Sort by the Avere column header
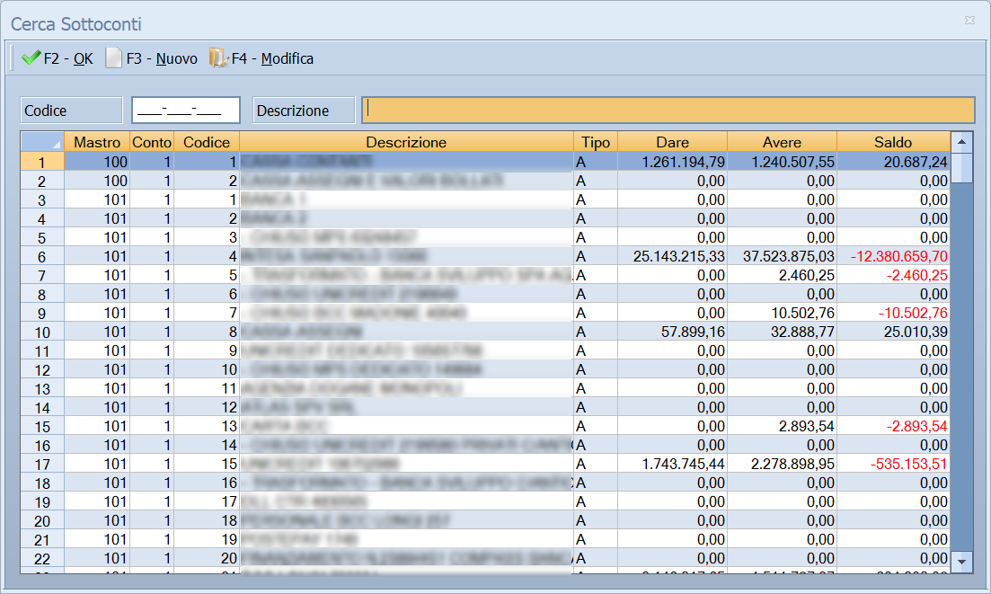 click(x=782, y=142)
